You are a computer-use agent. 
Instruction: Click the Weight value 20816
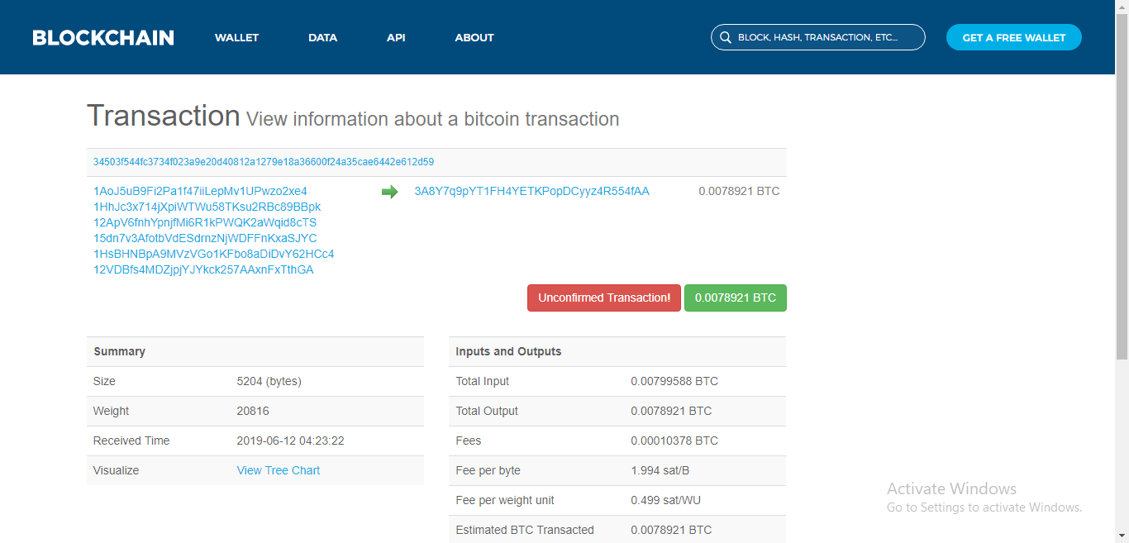tap(253, 411)
